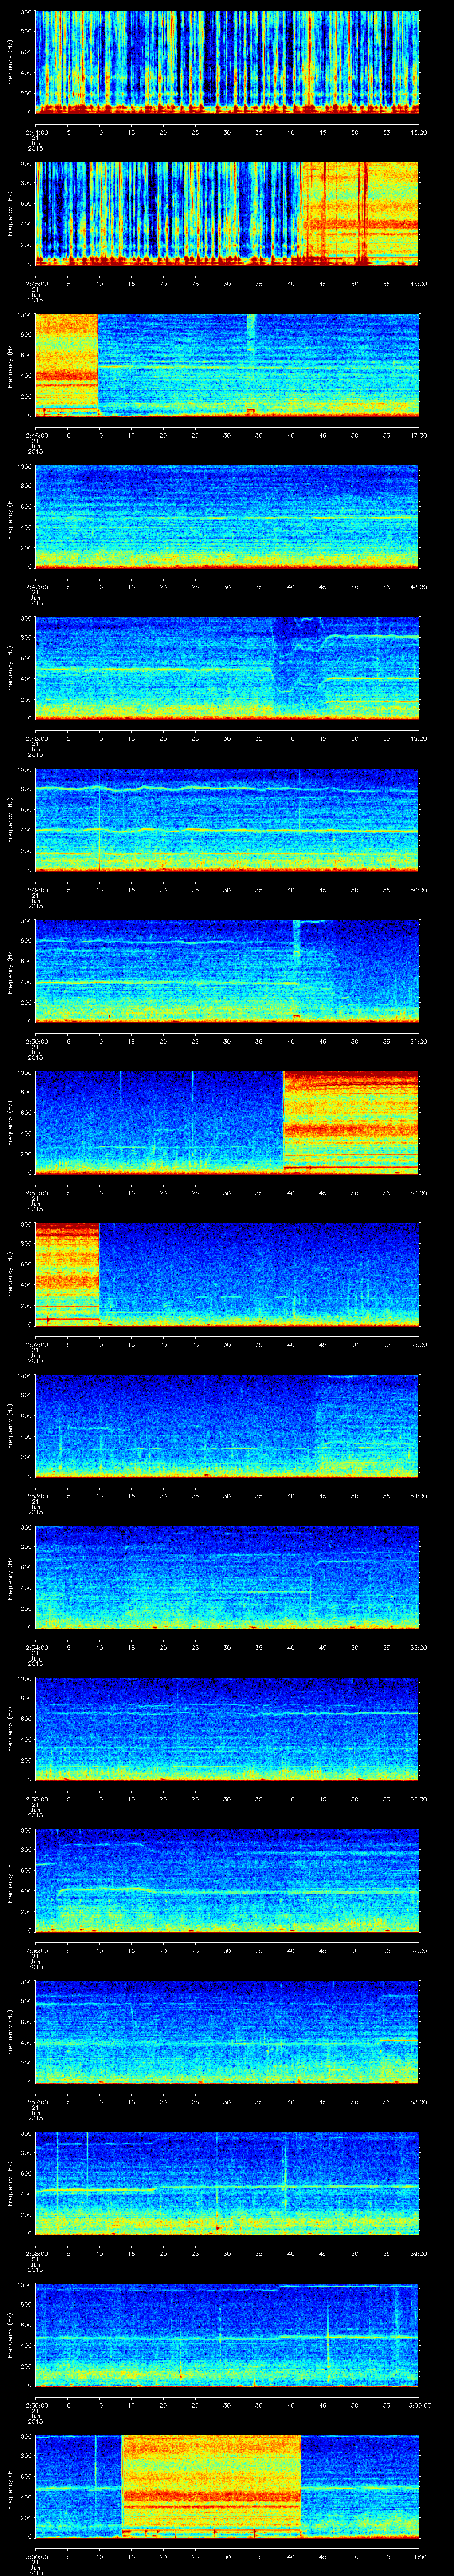Select the 2:48:00 start time label
This screenshot has height=2576, width=454.
tap(36, 738)
